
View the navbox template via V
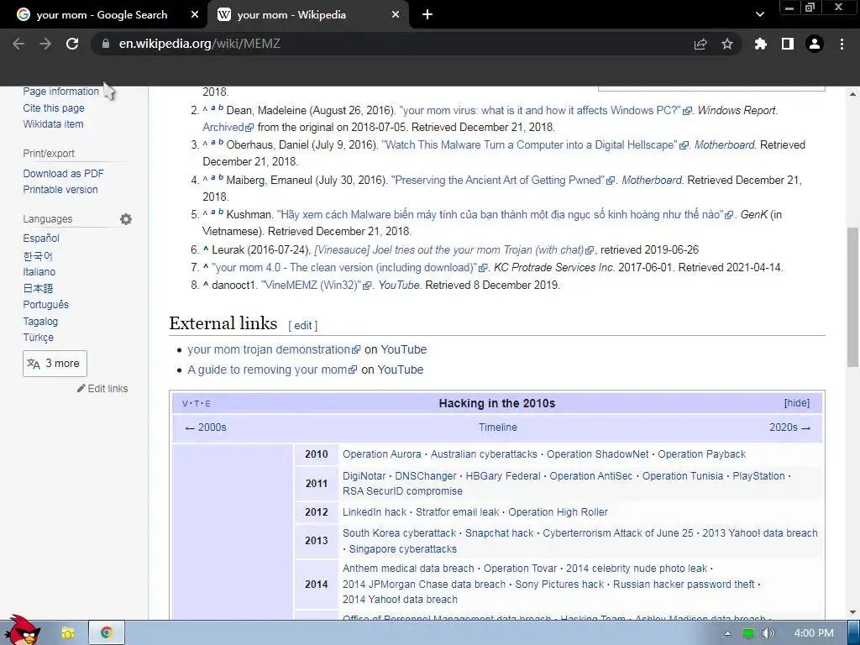coord(185,404)
